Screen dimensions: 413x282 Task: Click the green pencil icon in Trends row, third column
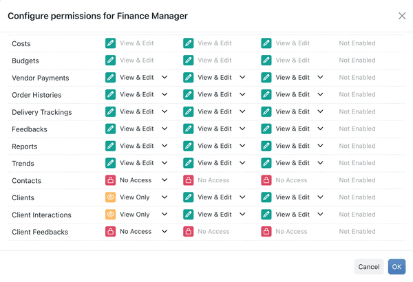[x=266, y=163]
